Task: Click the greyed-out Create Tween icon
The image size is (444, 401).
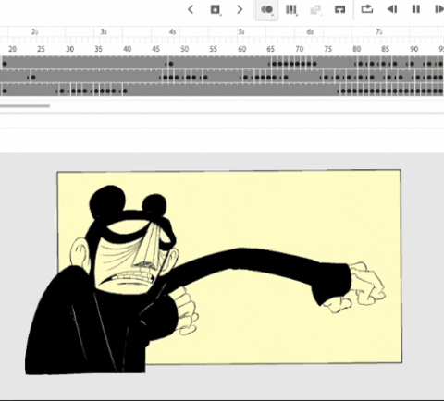Action: (315, 10)
